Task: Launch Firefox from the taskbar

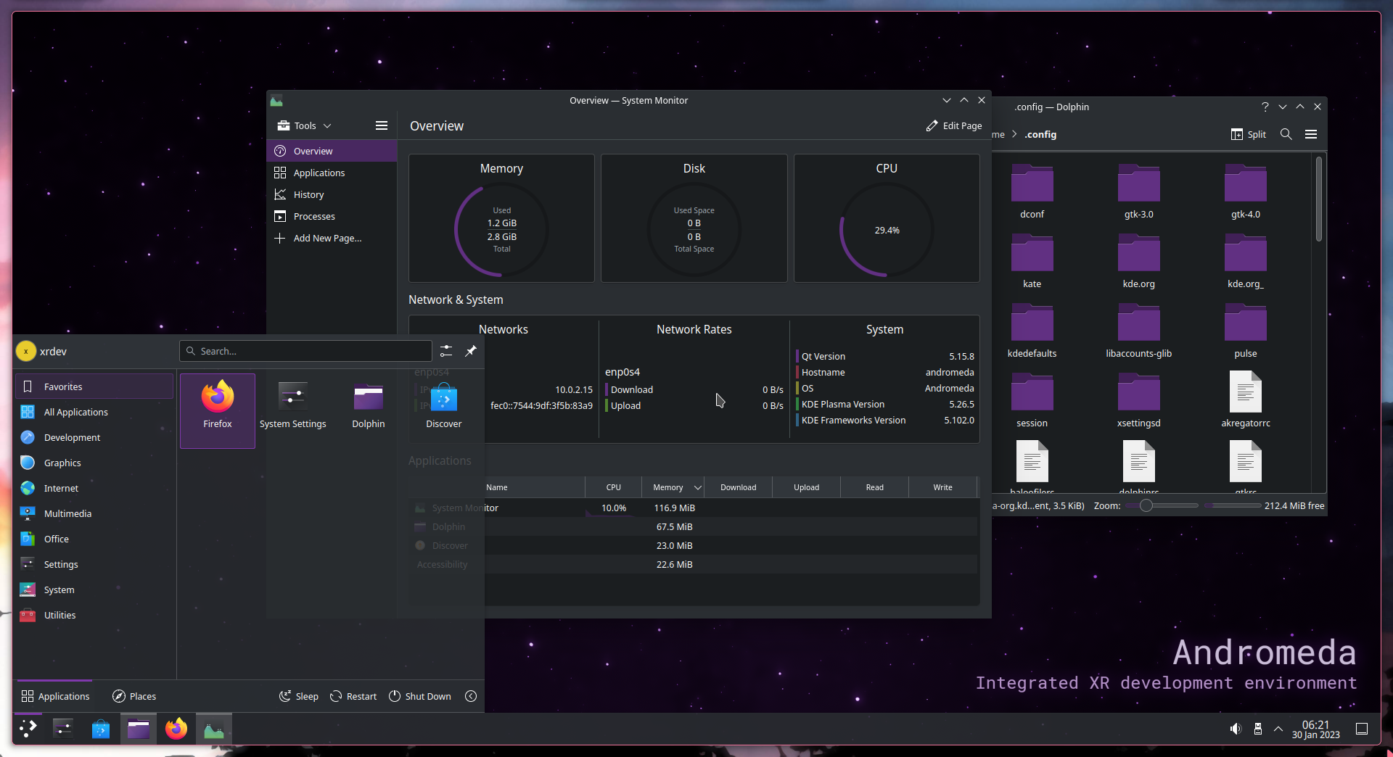Action: (x=176, y=729)
